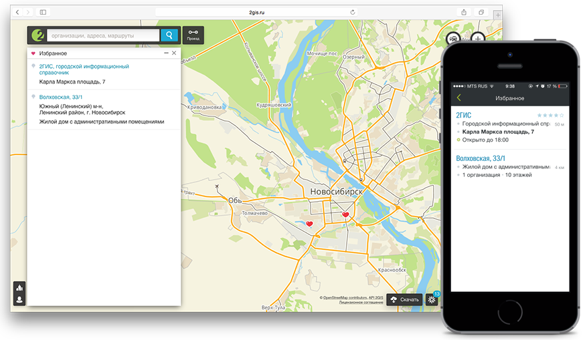Open 2ГИС, городской информационный справочник favorite
Image resolution: width=583 pixels, height=340 pixels.
tap(84, 69)
